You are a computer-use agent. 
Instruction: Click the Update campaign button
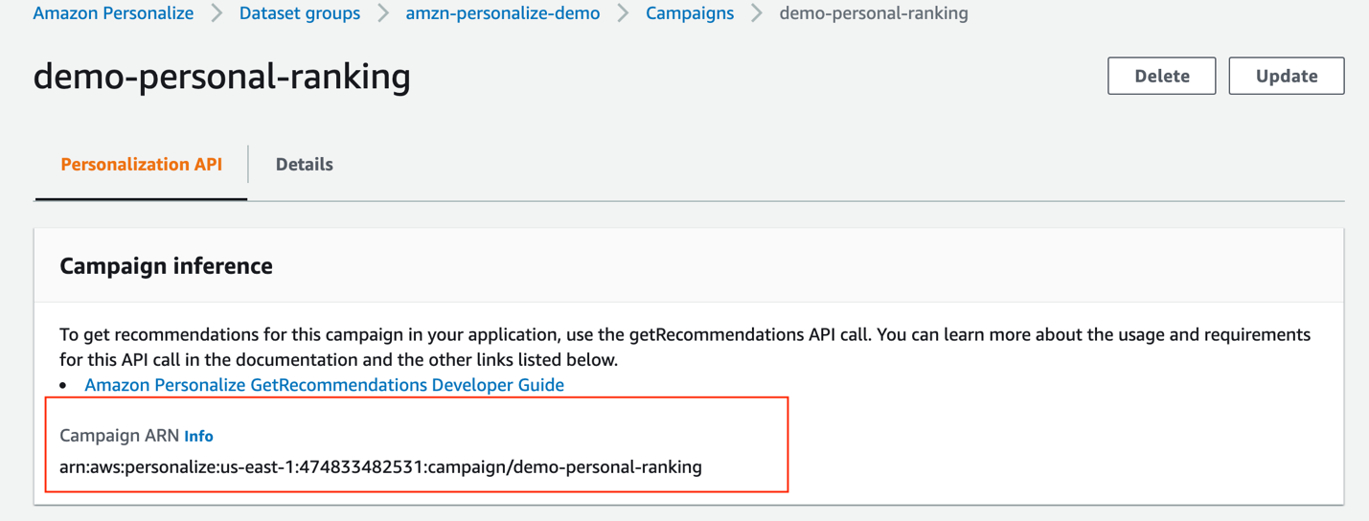(x=1287, y=76)
